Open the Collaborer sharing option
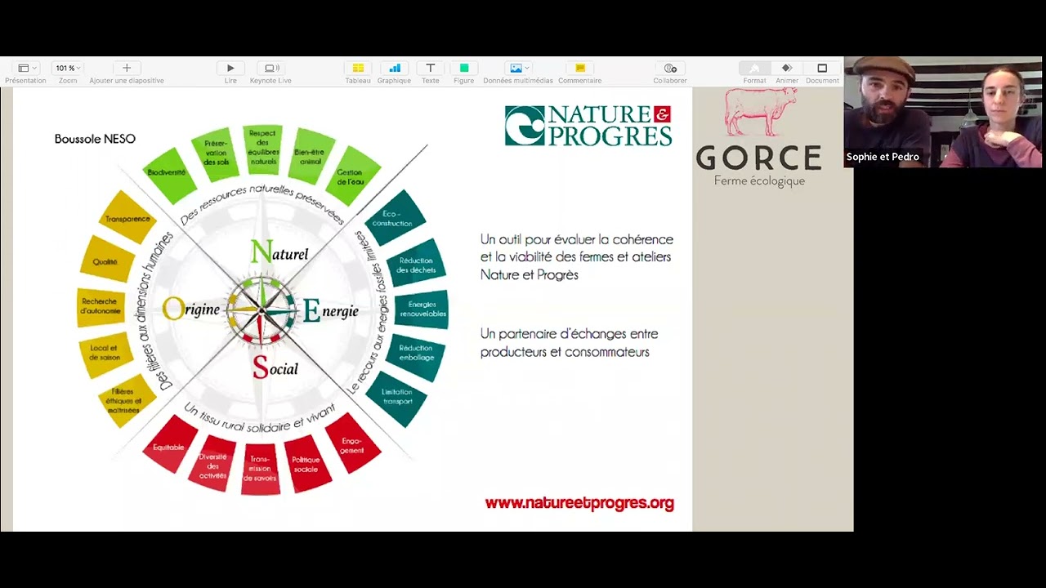 click(x=670, y=69)
